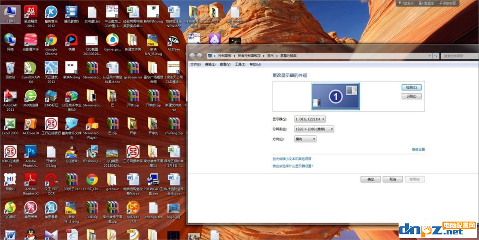Open the 天正建筑 2013 shortcut
Image resolution: width=479 pixels, height=240 pixels.
tap(51, 72)
